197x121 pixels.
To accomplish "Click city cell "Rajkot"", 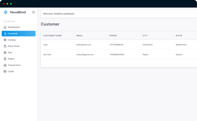I will [x=145, y=54].
